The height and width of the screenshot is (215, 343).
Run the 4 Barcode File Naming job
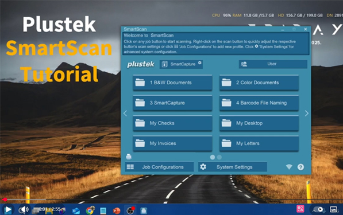tap(259, 103)
